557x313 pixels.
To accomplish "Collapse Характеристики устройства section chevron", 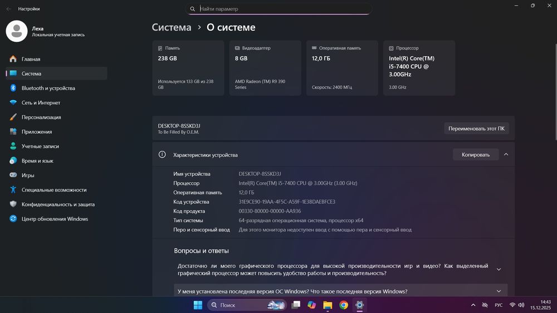I will pos(506,154).
